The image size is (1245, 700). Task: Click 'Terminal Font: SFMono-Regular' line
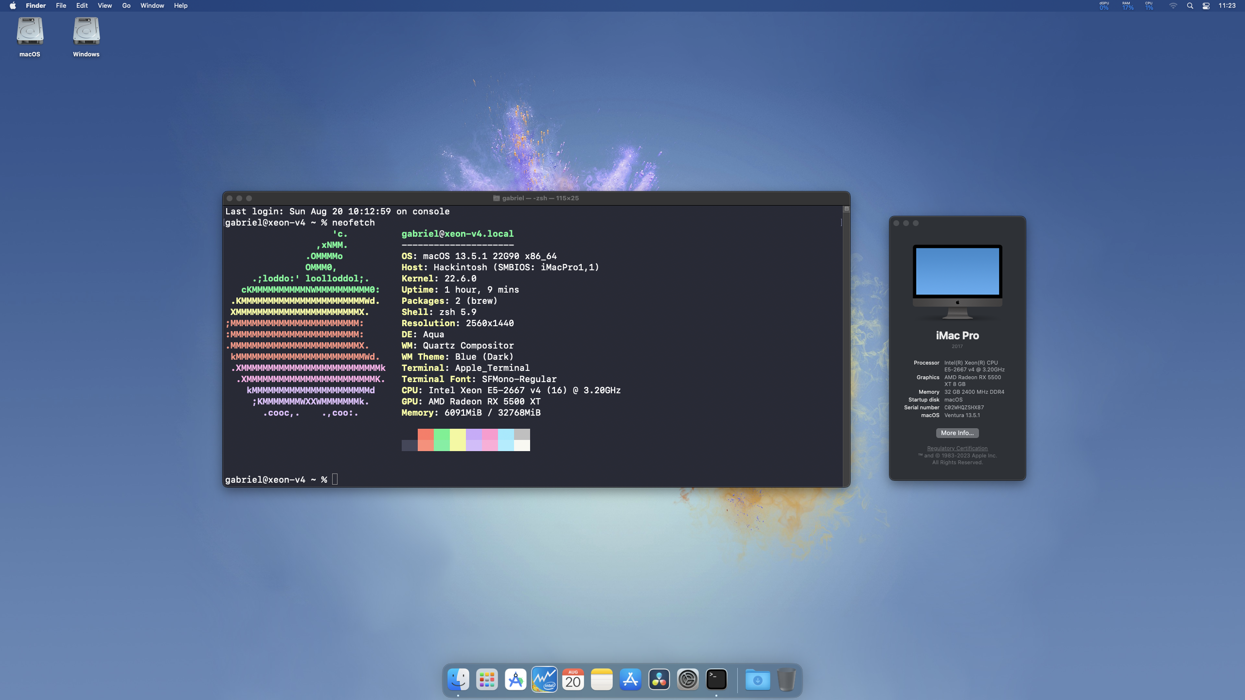(x=479, y=379)
